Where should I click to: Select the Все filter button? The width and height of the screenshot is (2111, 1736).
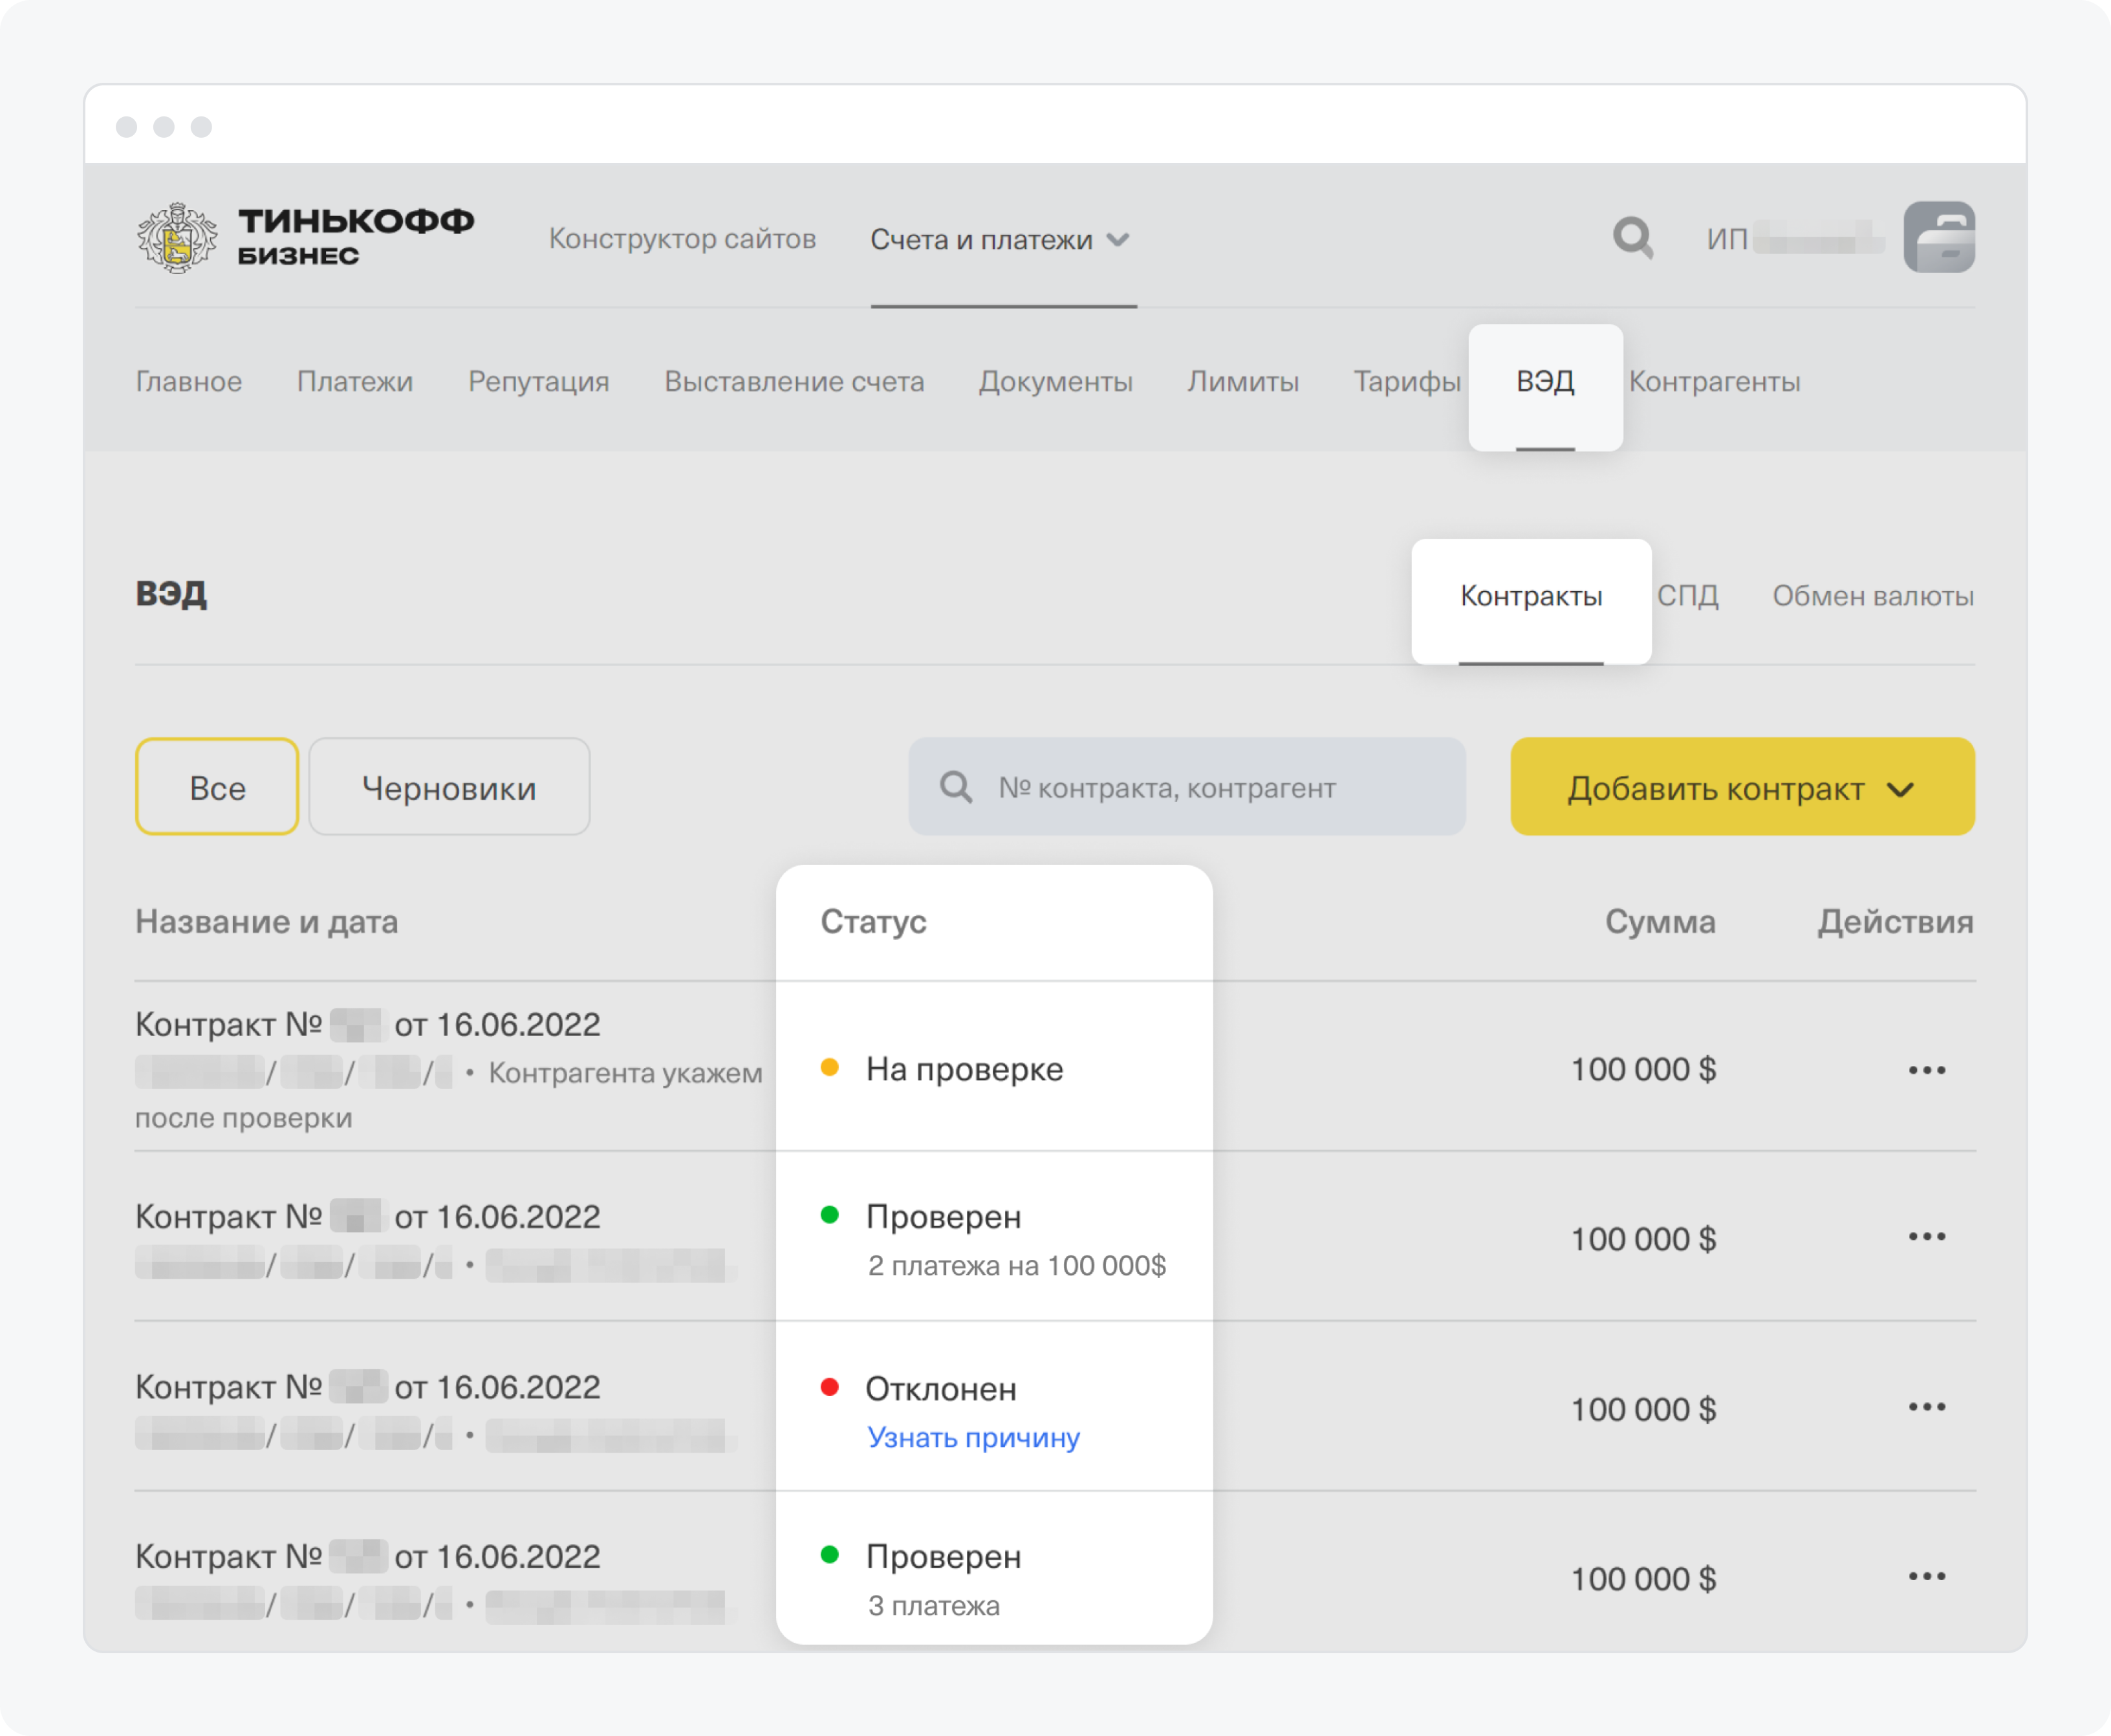[x=217, y=787]
